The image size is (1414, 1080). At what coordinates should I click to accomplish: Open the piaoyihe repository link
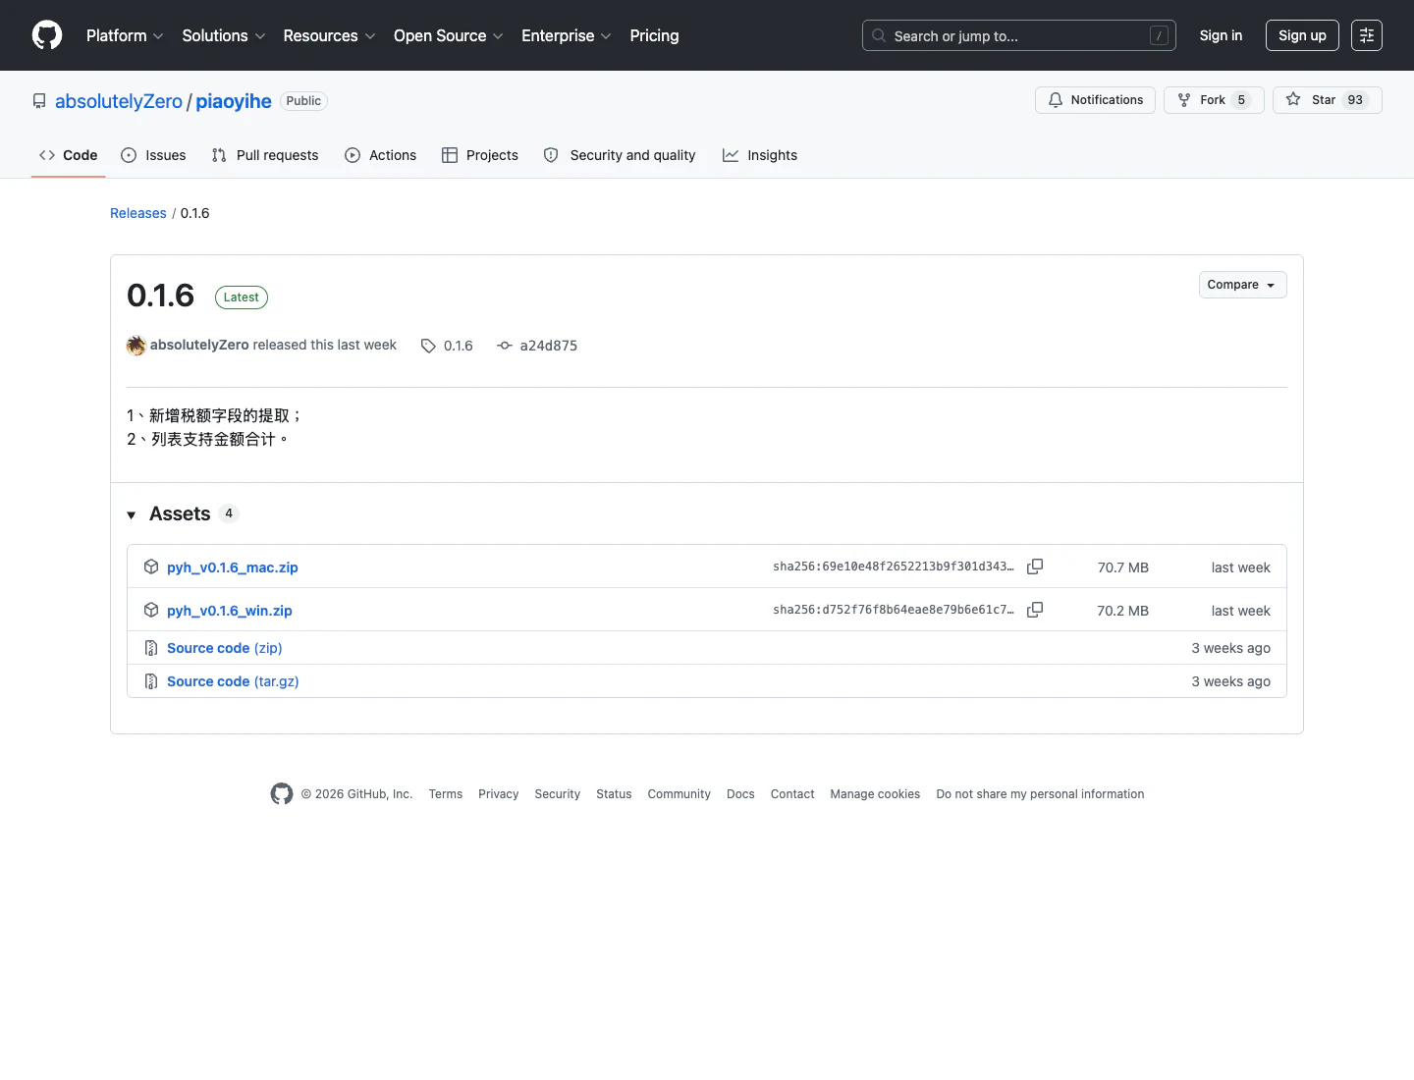(x=234, y=101)
